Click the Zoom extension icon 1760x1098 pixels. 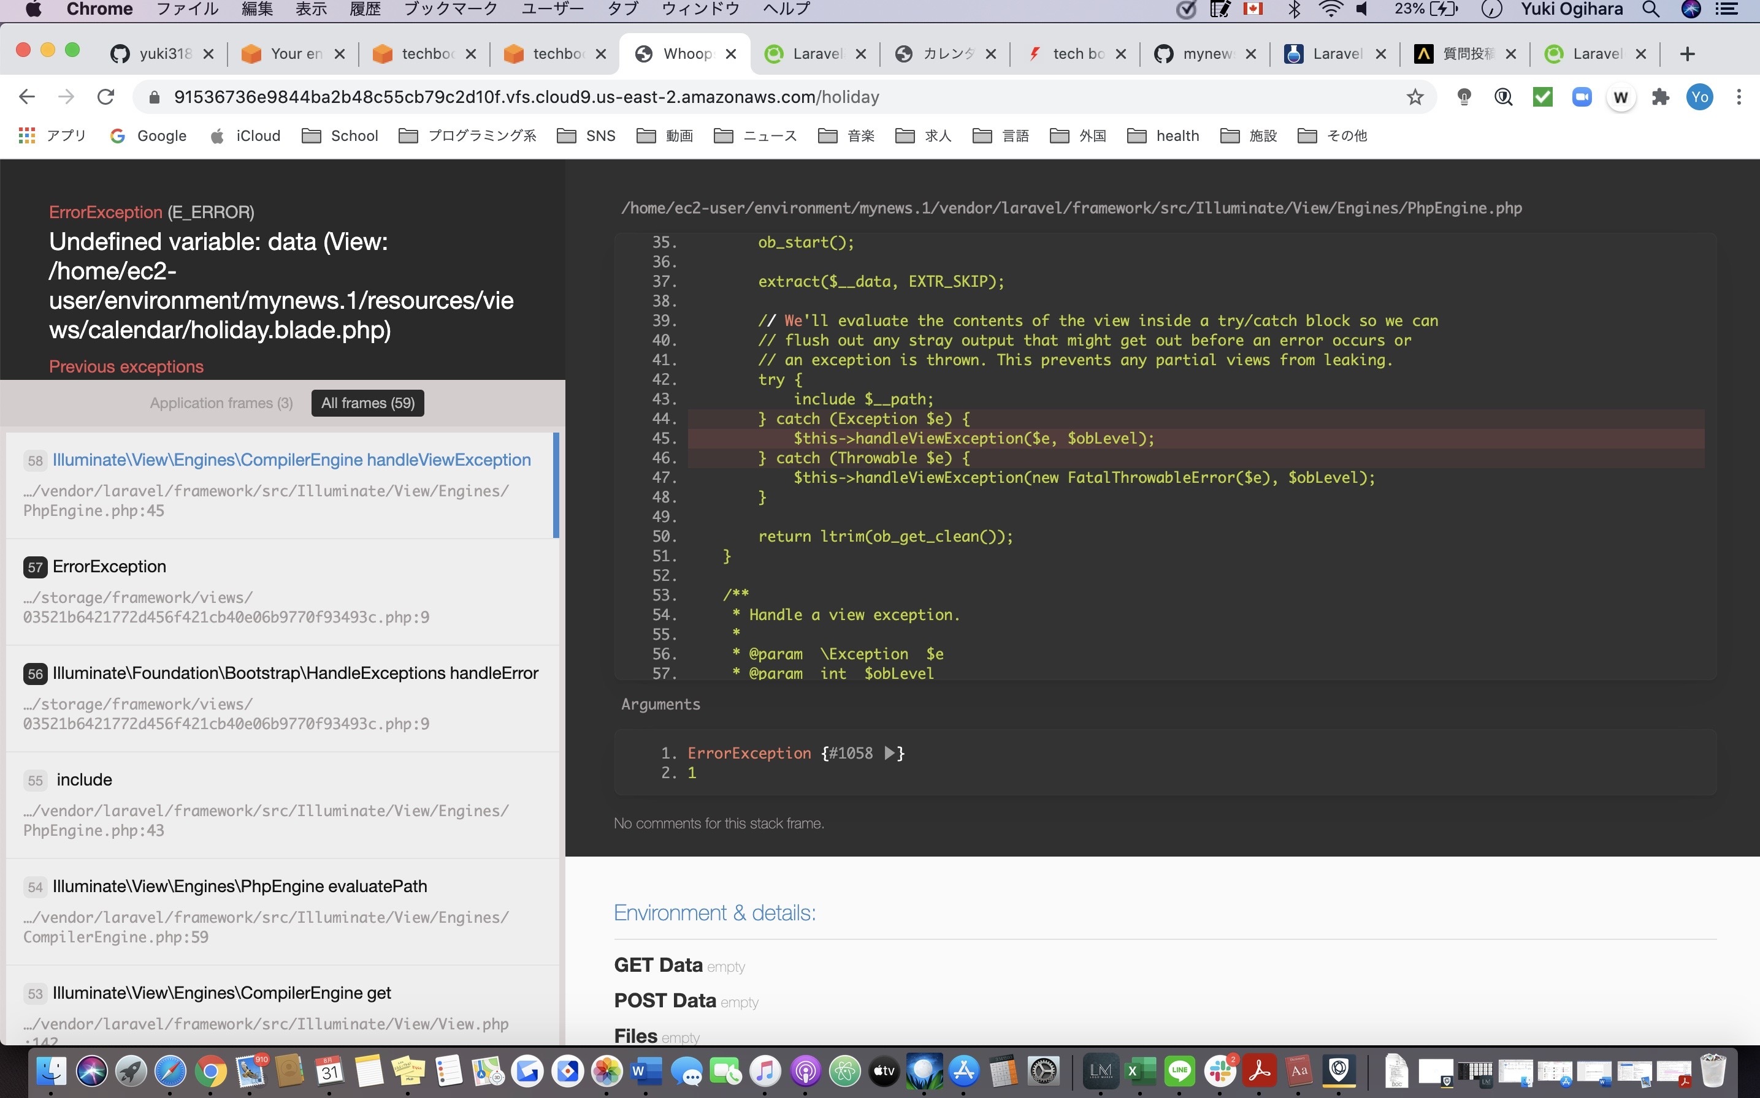pos(1581,97)
